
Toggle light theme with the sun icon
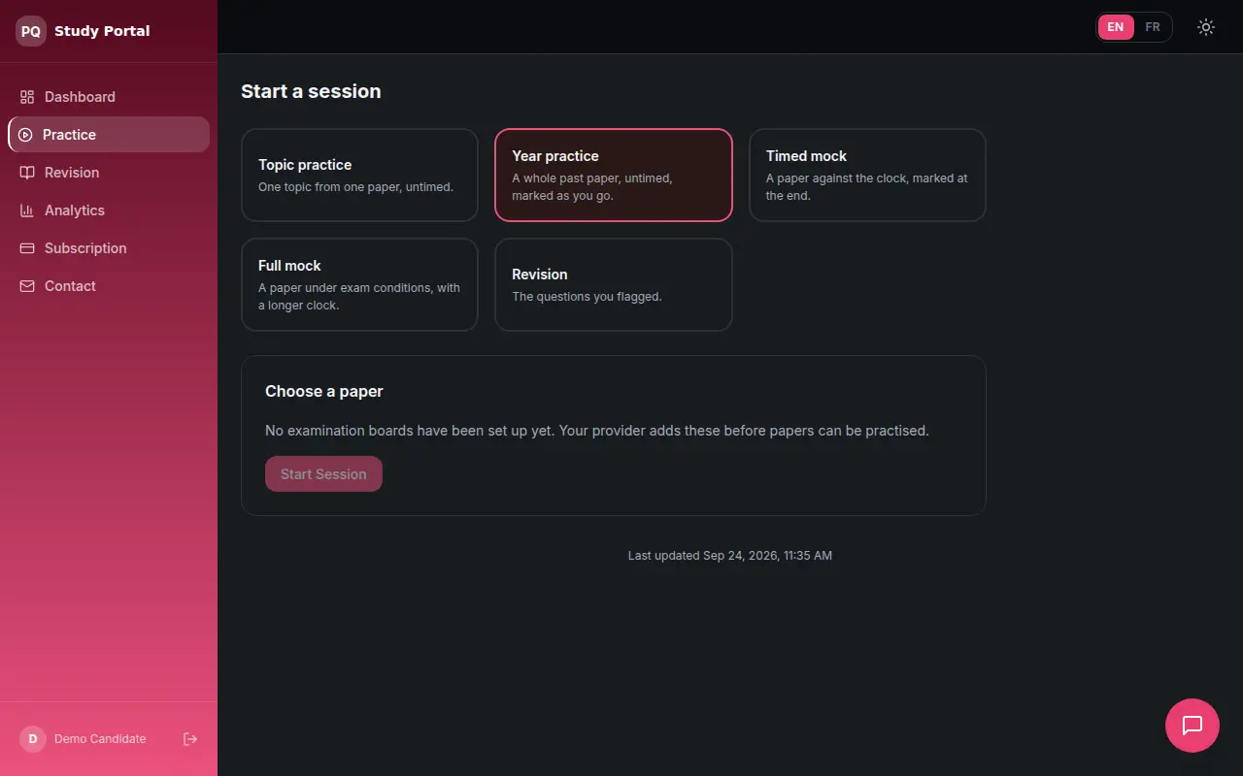(1206, 27)
